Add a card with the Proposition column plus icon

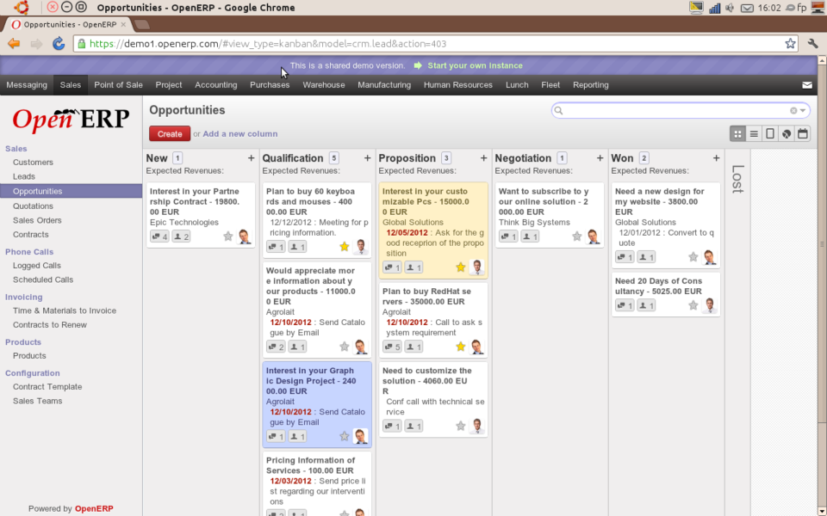tap(483, 158)
